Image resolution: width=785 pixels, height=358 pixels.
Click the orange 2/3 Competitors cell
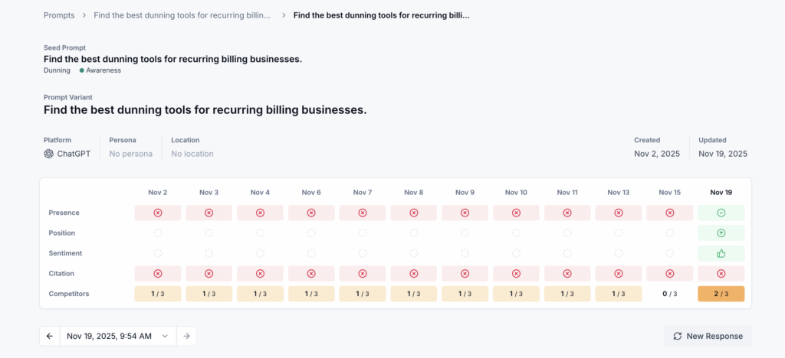[x=721, y=294]
